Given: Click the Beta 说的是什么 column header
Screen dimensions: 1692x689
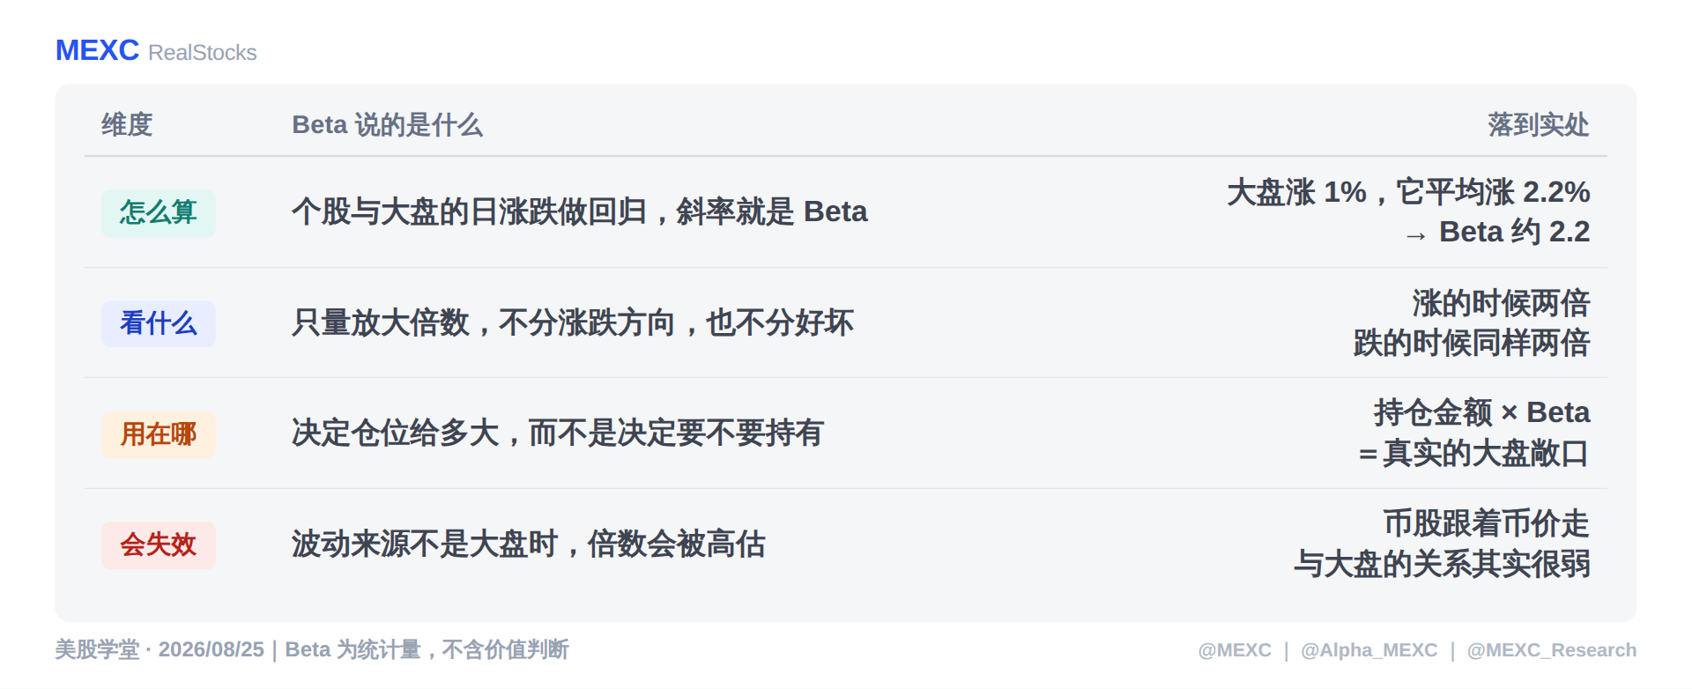Looking at the screenshot, I should pos(387,124).
